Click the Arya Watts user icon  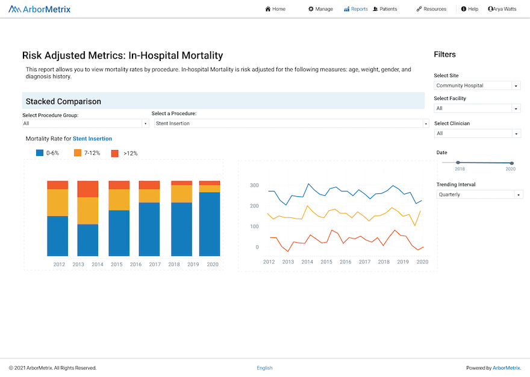[x=490, y=9]
